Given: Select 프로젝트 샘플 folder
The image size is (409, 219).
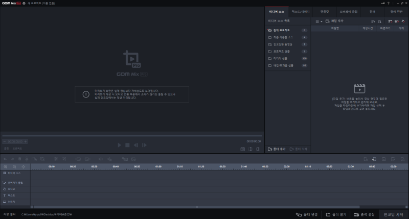Looking at the screenshot, I should (287, 51).
